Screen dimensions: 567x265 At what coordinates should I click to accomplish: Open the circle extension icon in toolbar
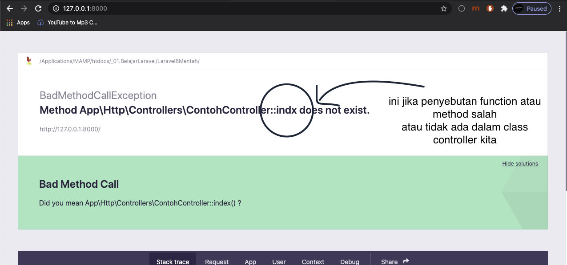(x=462, y=8)
